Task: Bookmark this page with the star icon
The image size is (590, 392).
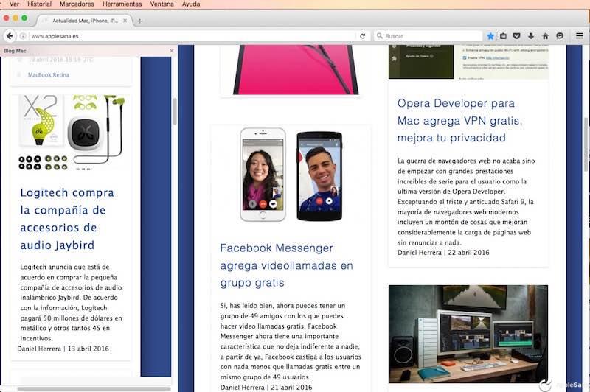Action: (490, 36)
